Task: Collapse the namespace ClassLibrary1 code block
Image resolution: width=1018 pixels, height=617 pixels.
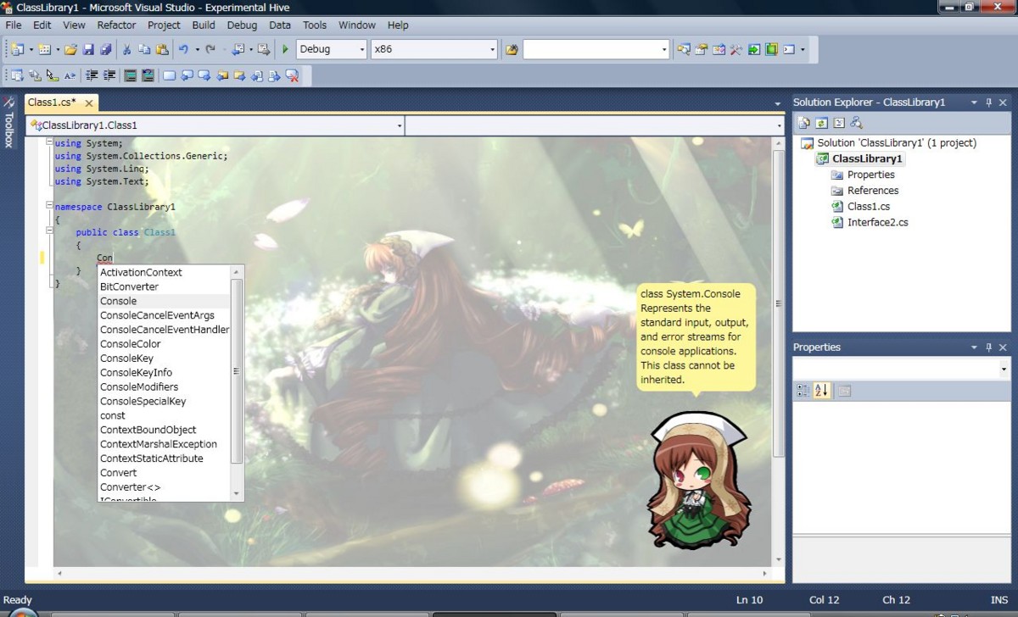Action: [49, 207]
